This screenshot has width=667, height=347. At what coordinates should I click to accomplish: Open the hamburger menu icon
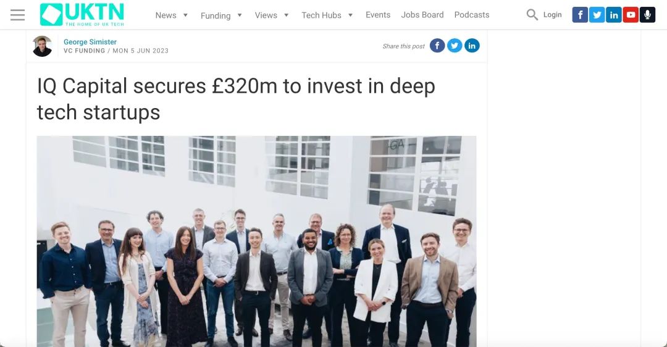click(x=17, y=15)
